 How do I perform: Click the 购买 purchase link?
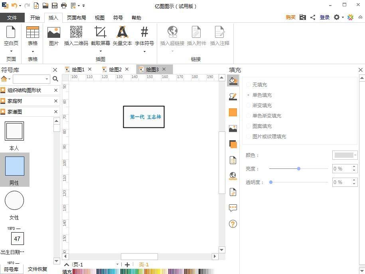(x=290, y=18)
